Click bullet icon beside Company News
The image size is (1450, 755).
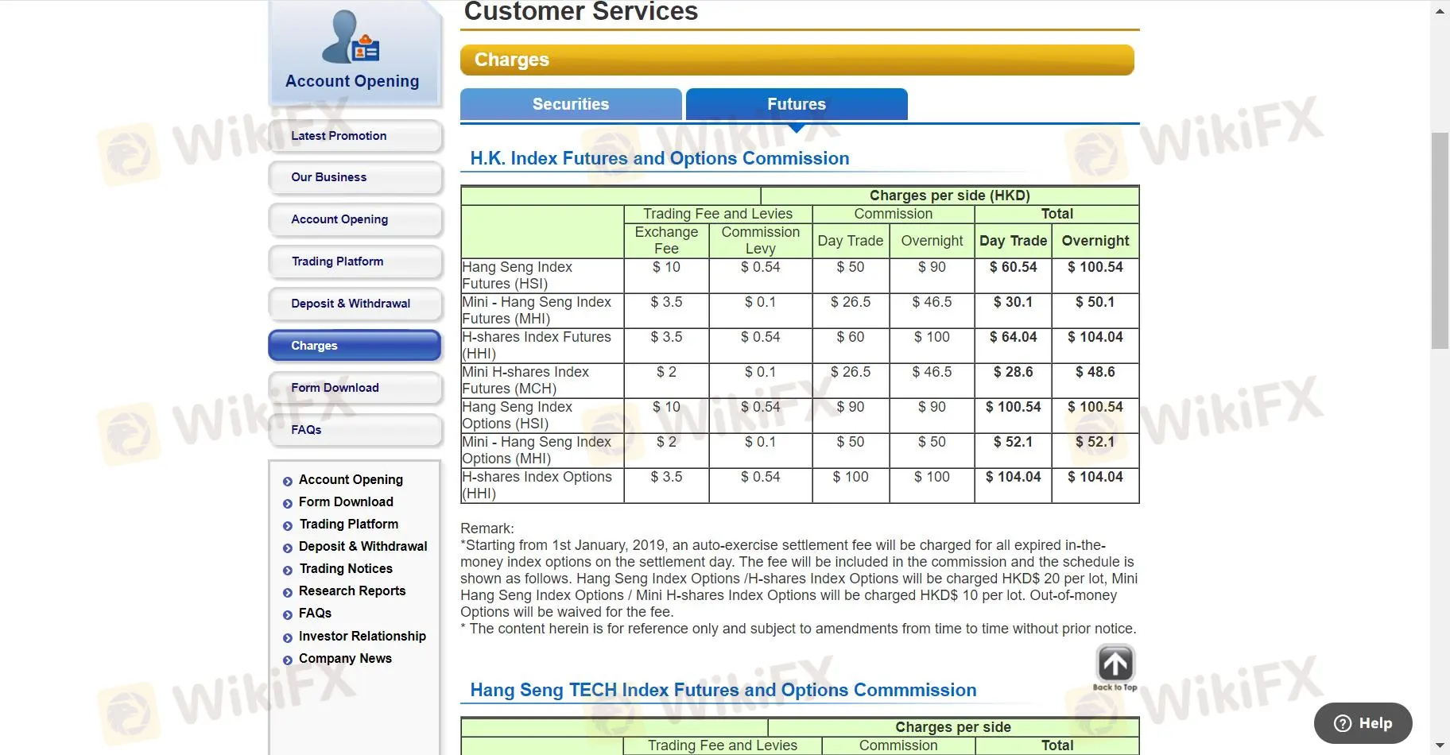[288, 660]
